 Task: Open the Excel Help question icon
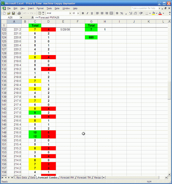[x=40, y=13]
